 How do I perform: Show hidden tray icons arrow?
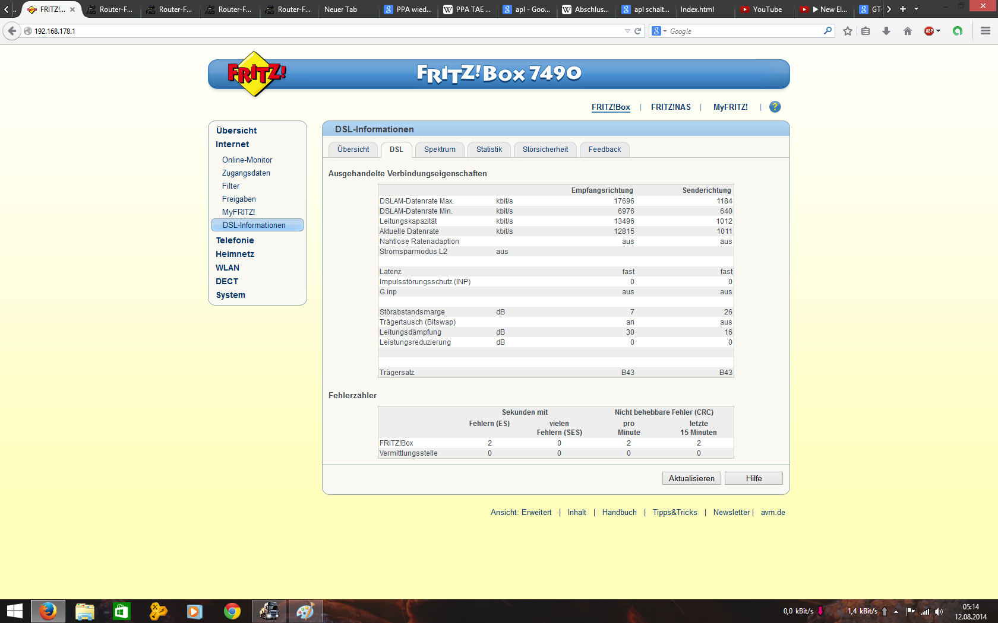(896, 611)
